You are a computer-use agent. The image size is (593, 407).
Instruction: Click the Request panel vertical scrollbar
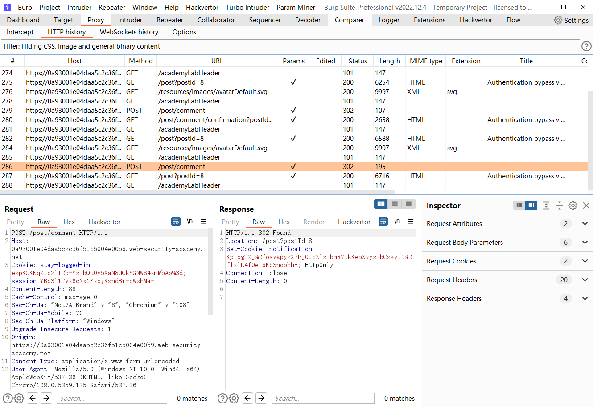pyautogui.click(x=210, y=272)
